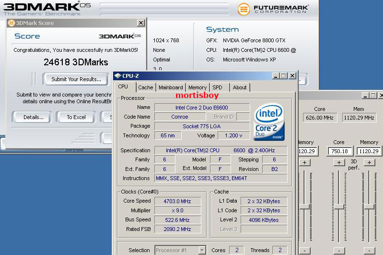Click the 1024 x 768 resolution text
Viewport: 383px width, 255px height.
coord(166,40)
